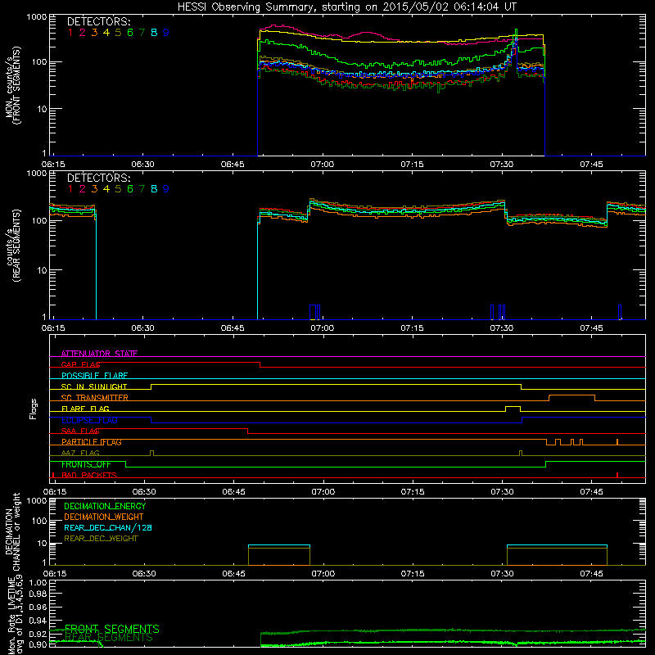Select pink detector 2 in front segments legend
The image size is (655, 655).
[83, 33]
